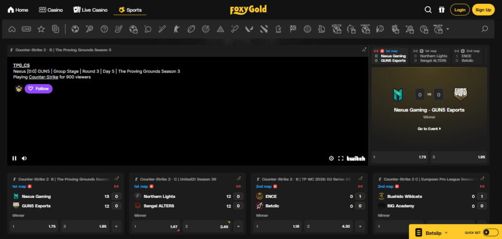Select the darts target icon
502x239 pixels.
205,29
